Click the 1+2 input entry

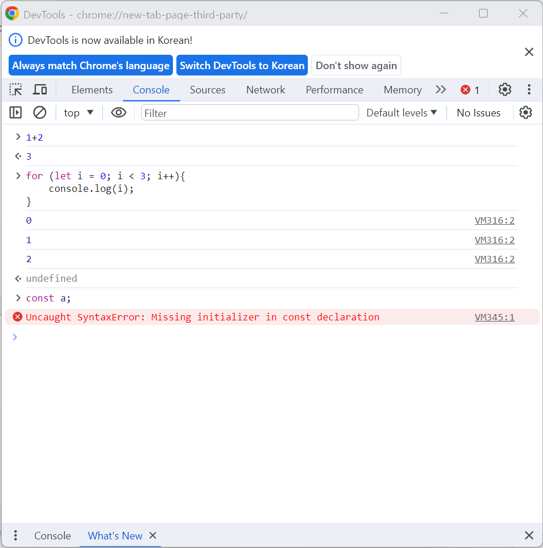tap(35, 137)
